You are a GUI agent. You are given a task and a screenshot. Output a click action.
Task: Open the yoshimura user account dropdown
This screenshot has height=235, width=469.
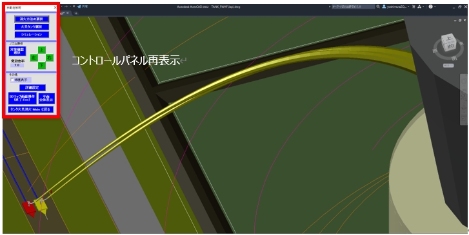coord(395,6)
